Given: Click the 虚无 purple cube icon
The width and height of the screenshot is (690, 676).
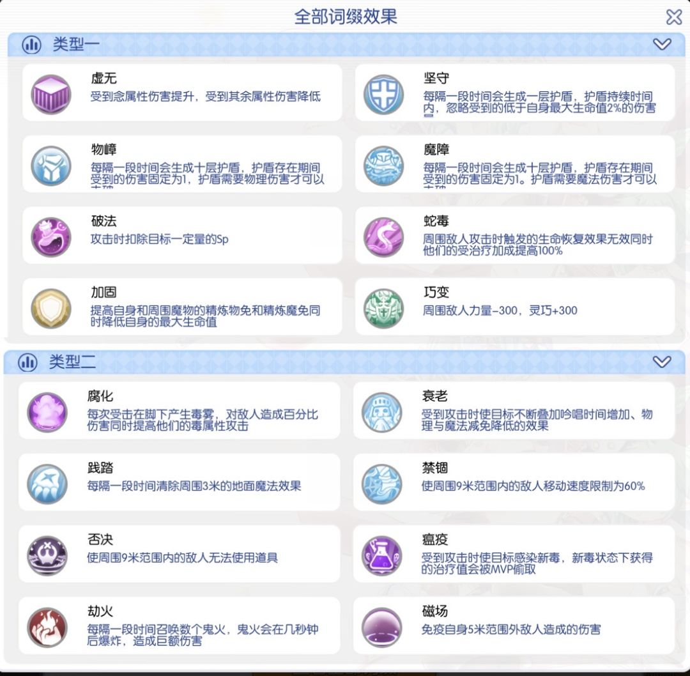Looking at the screenshot, I should 51,94.
